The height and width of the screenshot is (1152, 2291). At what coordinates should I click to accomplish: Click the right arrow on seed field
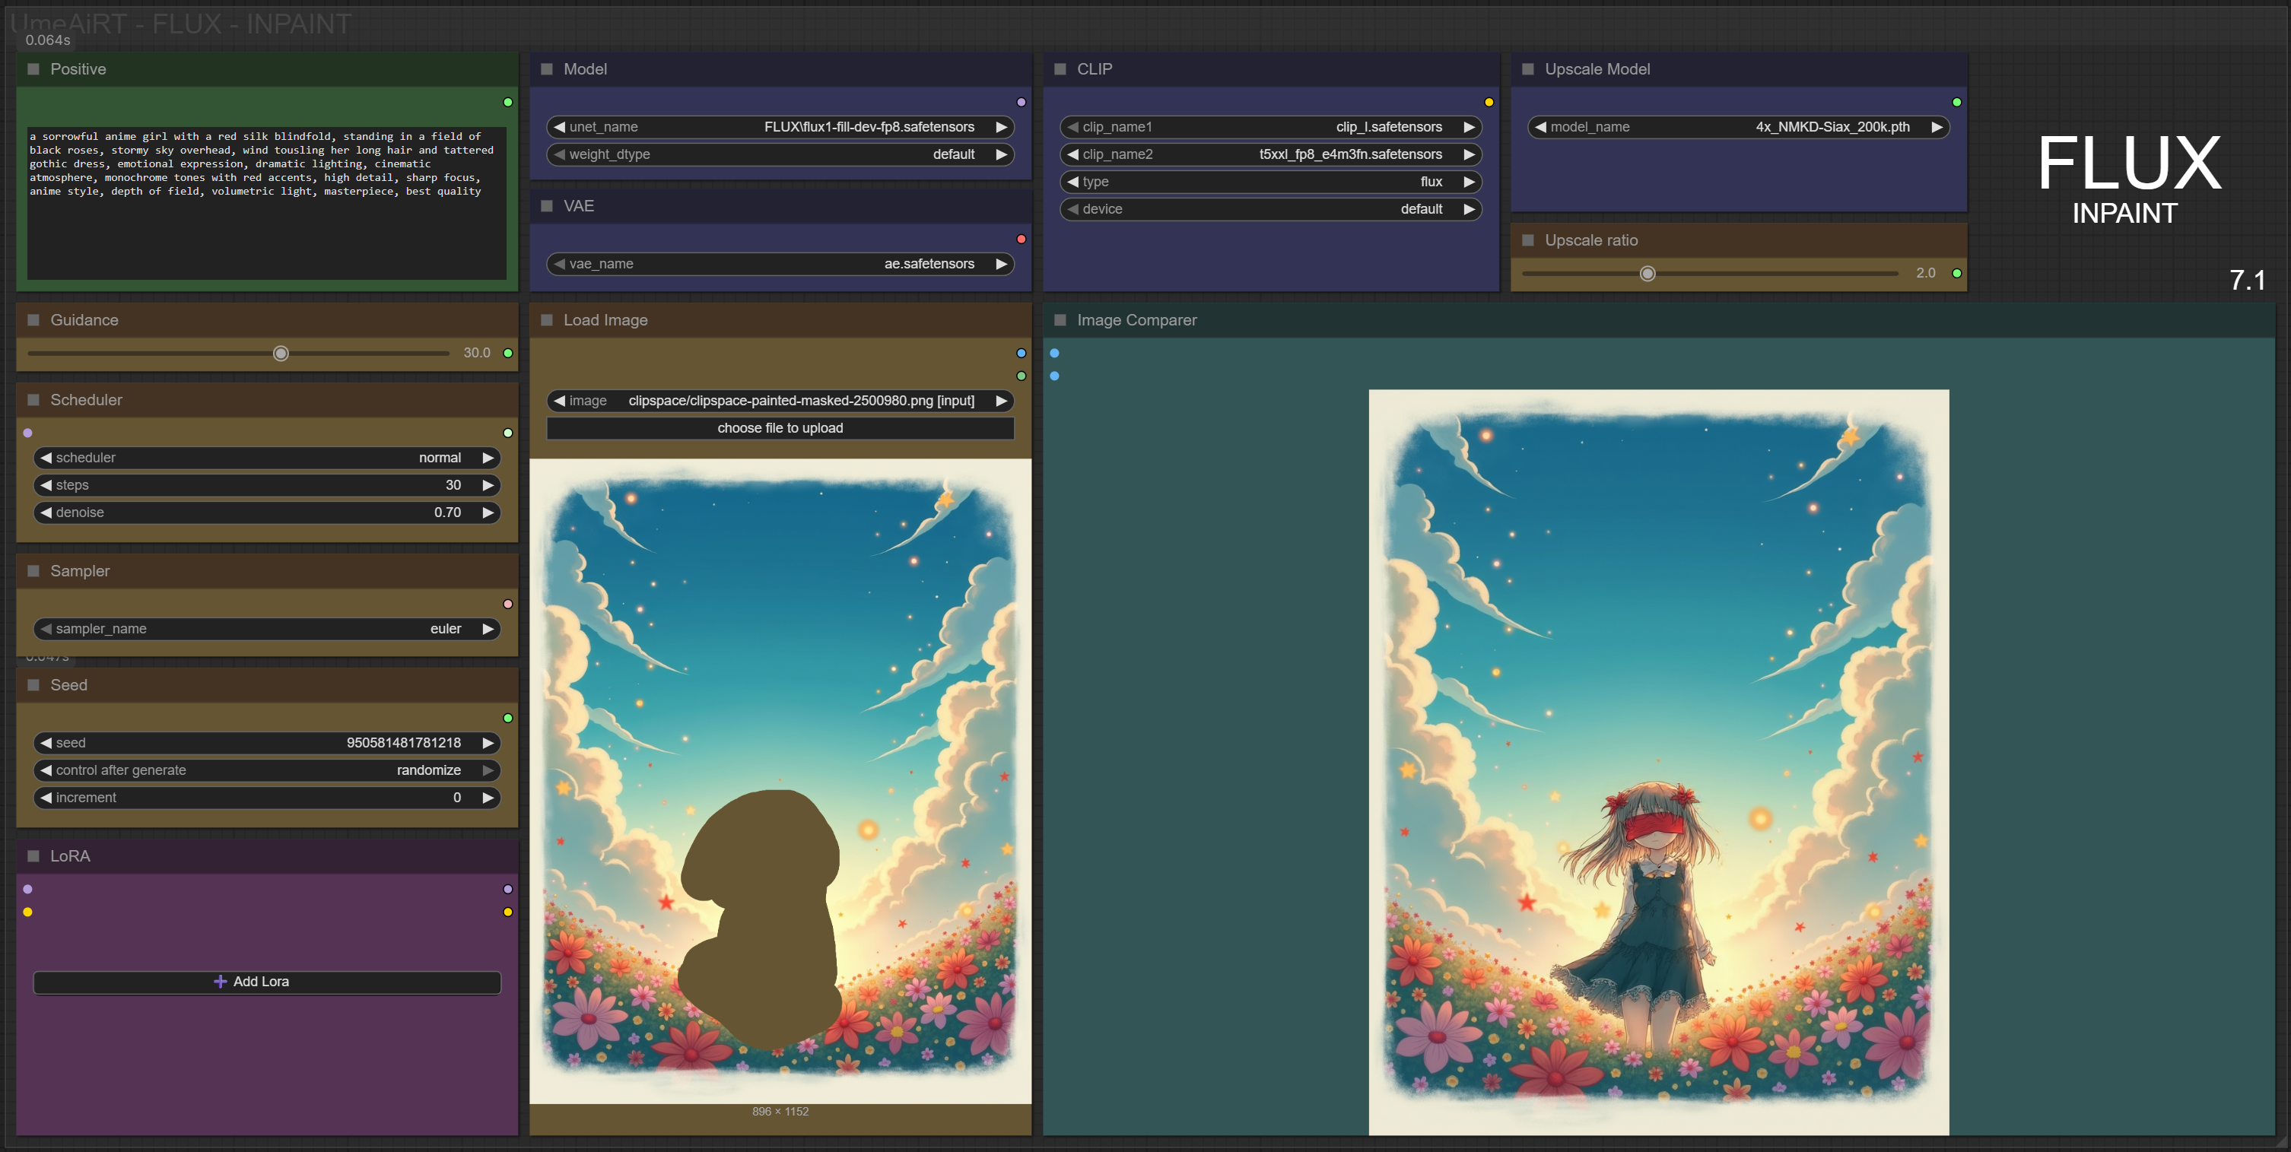pyautogui.click(x=488, y=743)
